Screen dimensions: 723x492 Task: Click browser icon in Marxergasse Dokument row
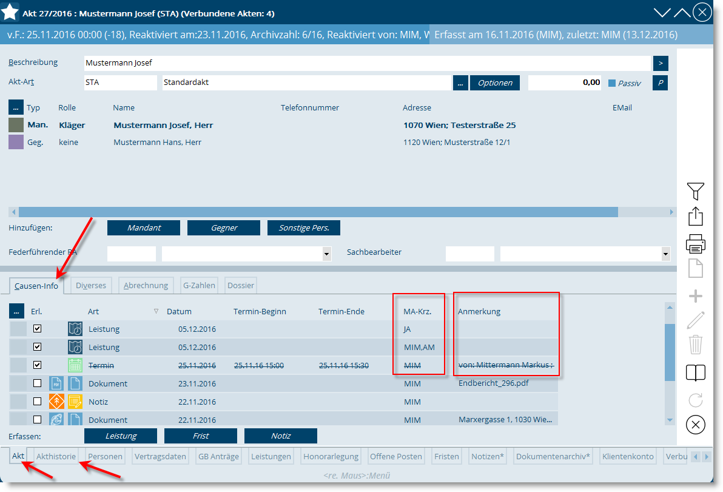coord(56,419)
